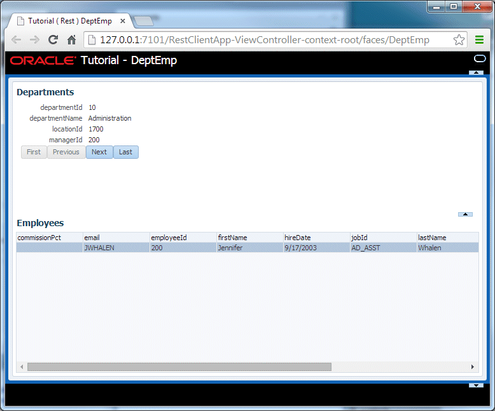Sort by the commissionPct column header

[x=50, y=238]
